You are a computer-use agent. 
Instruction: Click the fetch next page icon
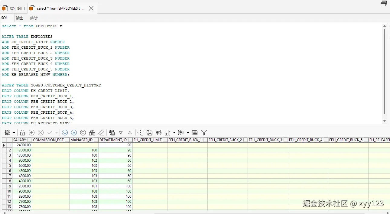point(65,132)
